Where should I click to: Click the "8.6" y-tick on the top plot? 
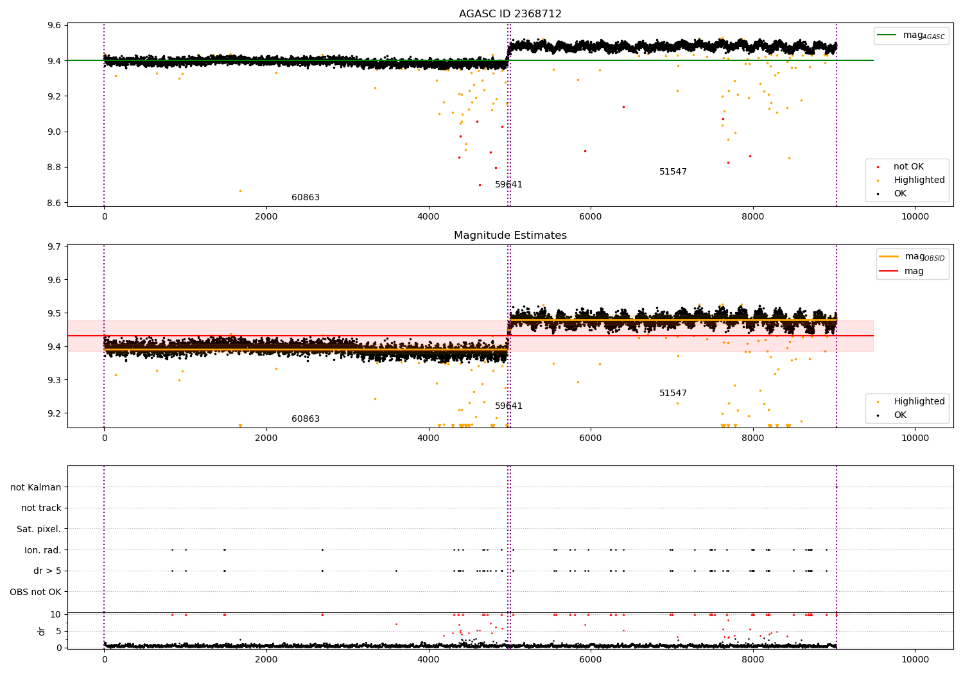coord(54,203)
